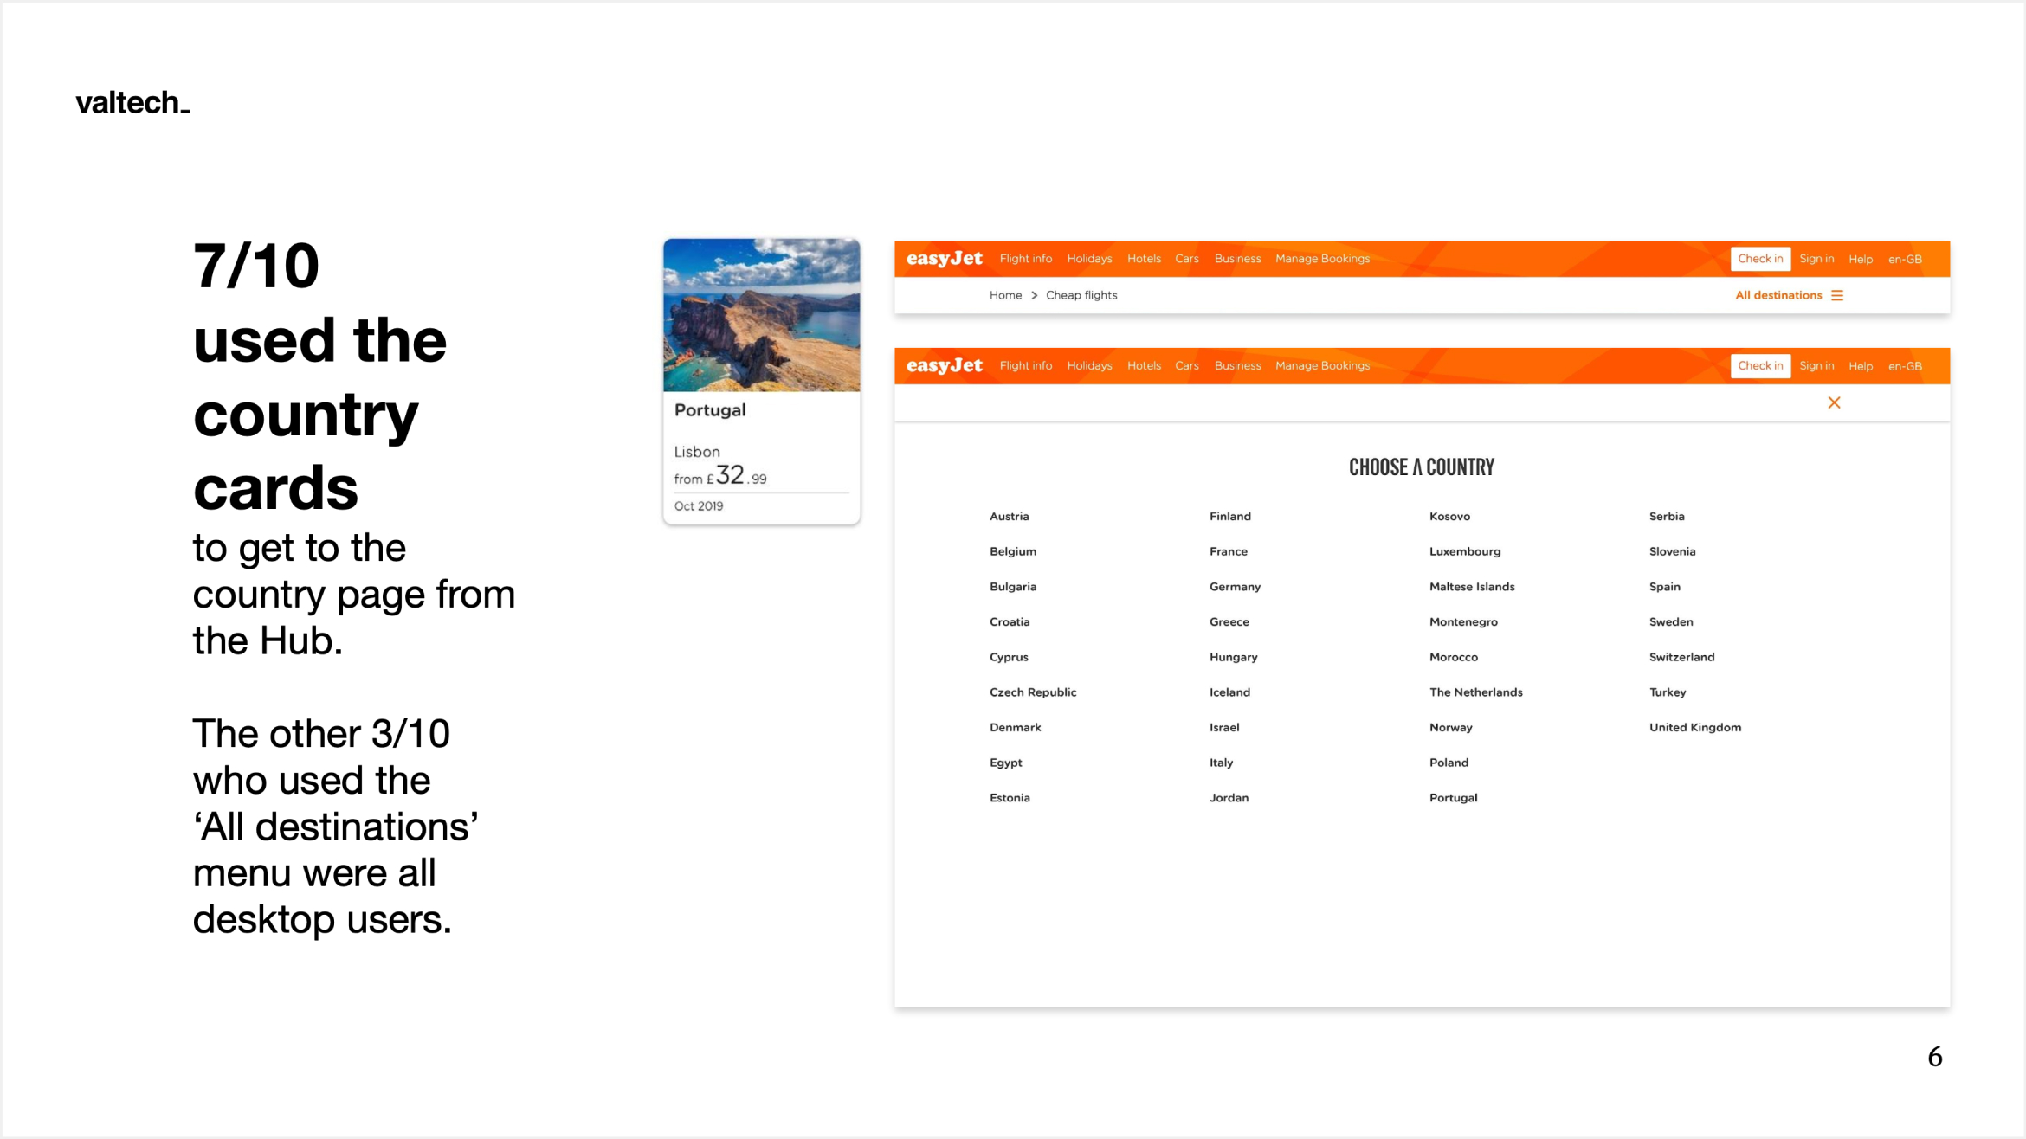This screenshot has height=1139, width=2026.
Task: Select Portugal link in country list
Action: [x=1453, y=798]
